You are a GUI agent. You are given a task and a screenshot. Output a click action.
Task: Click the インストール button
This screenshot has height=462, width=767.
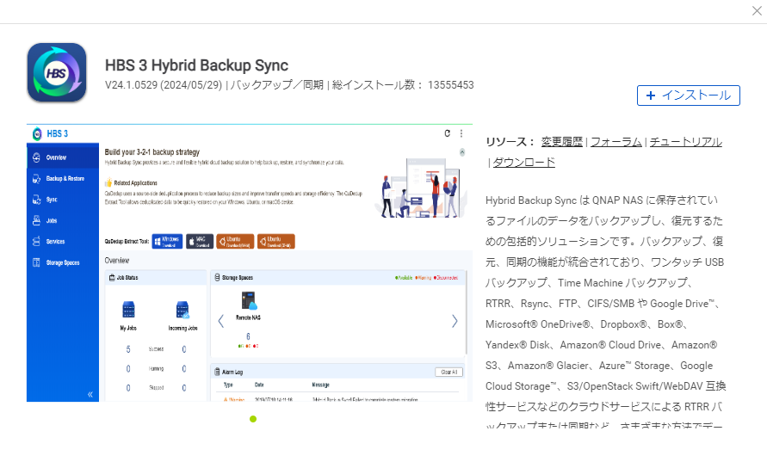coord(689,95)
